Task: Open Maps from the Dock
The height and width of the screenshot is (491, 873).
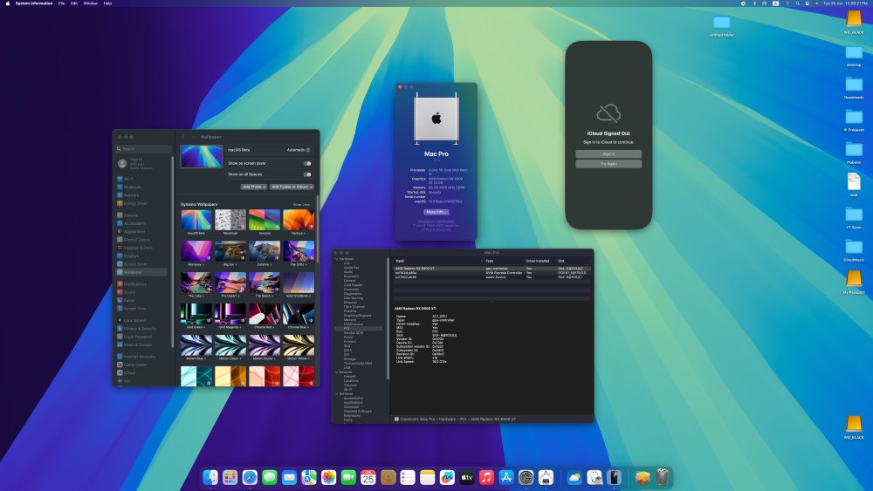Action: pos(309,477)
